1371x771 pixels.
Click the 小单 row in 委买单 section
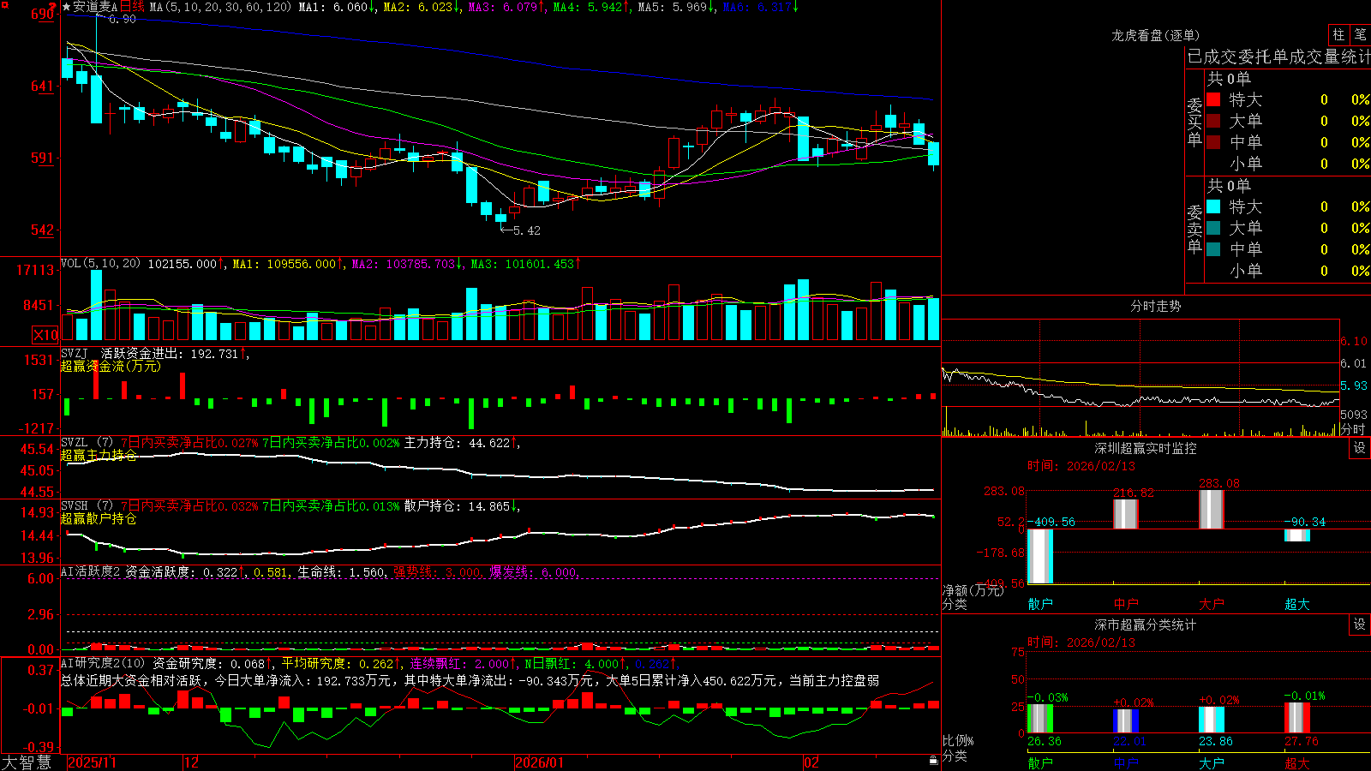coord(1287,164)
